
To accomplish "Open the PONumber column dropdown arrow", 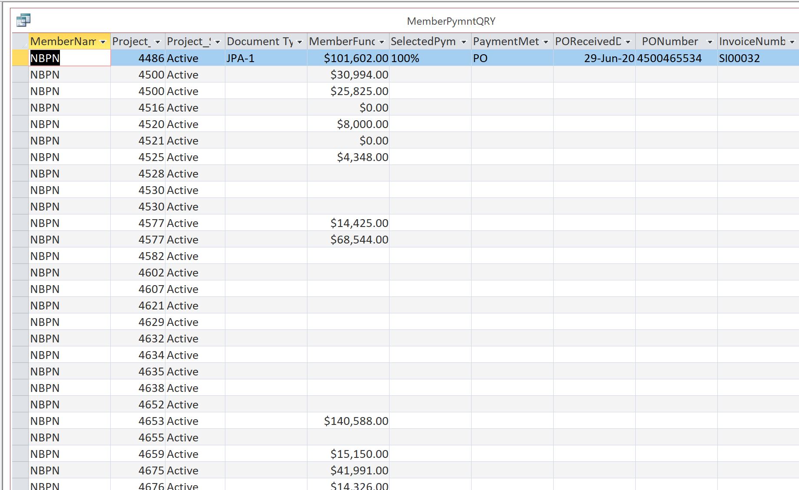I will (x=710, y=42).
